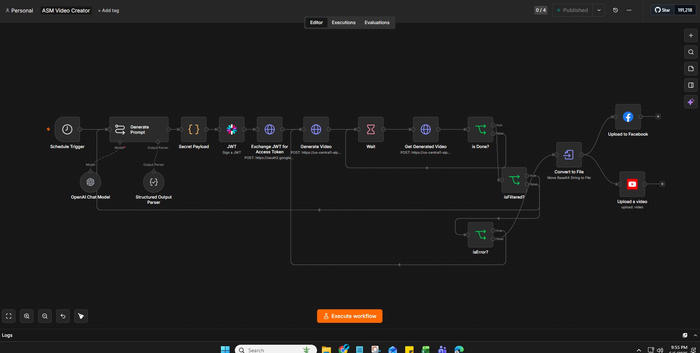Screen dimensions: 700x353
Task: Open the YouTube Upload a video node
Action: [x=632, y=184]
